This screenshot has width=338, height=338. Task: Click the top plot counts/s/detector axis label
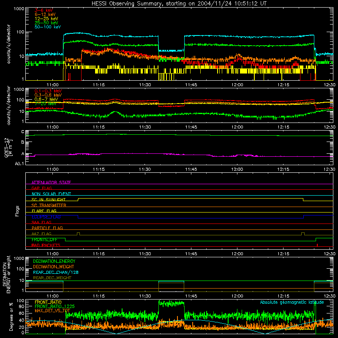[9, 44]
